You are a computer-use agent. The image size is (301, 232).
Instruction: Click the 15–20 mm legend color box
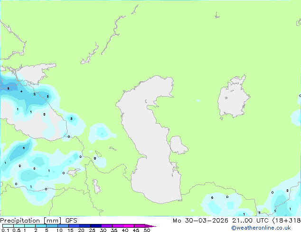pyautogui.click(x=74, y=226)
